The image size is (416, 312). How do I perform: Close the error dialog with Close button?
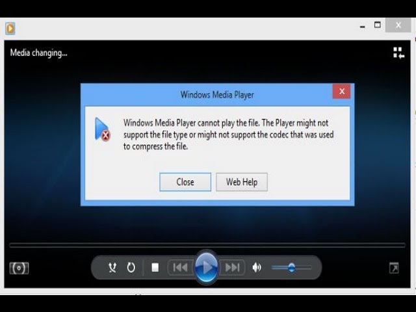(x=185, y=182)
